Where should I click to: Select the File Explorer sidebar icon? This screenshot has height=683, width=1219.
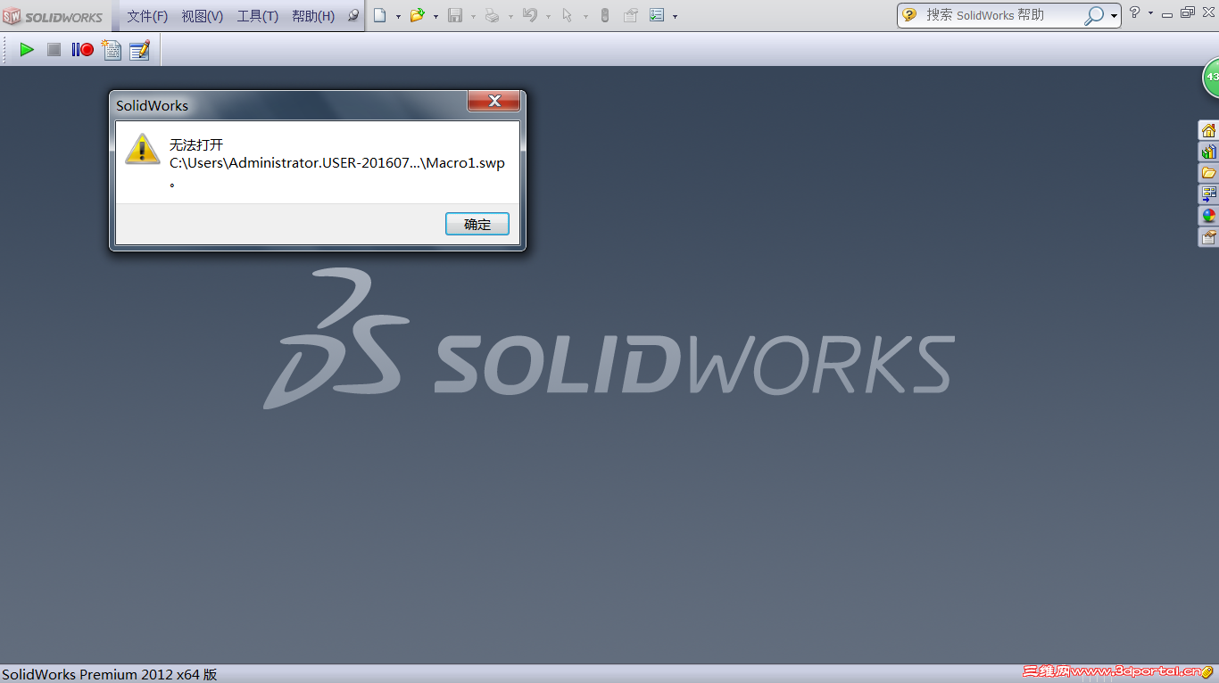click(1208, 172)
